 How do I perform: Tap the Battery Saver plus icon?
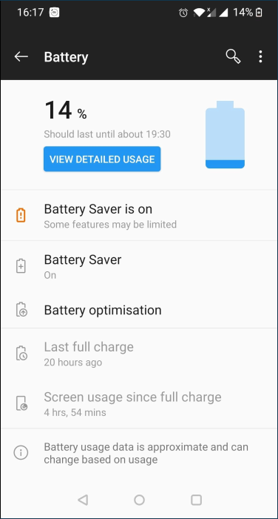(21, 265)
